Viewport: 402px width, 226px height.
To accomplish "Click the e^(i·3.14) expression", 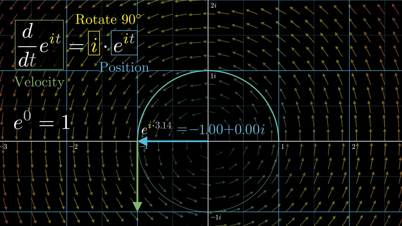I will click(157, 128).
